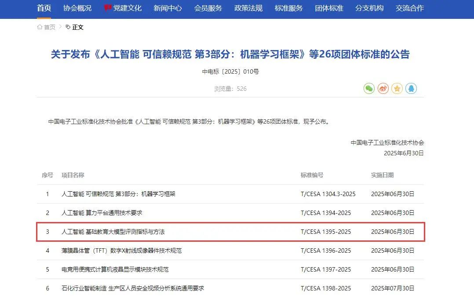Click the red flag icon by 党建文化

pos(108,8)
